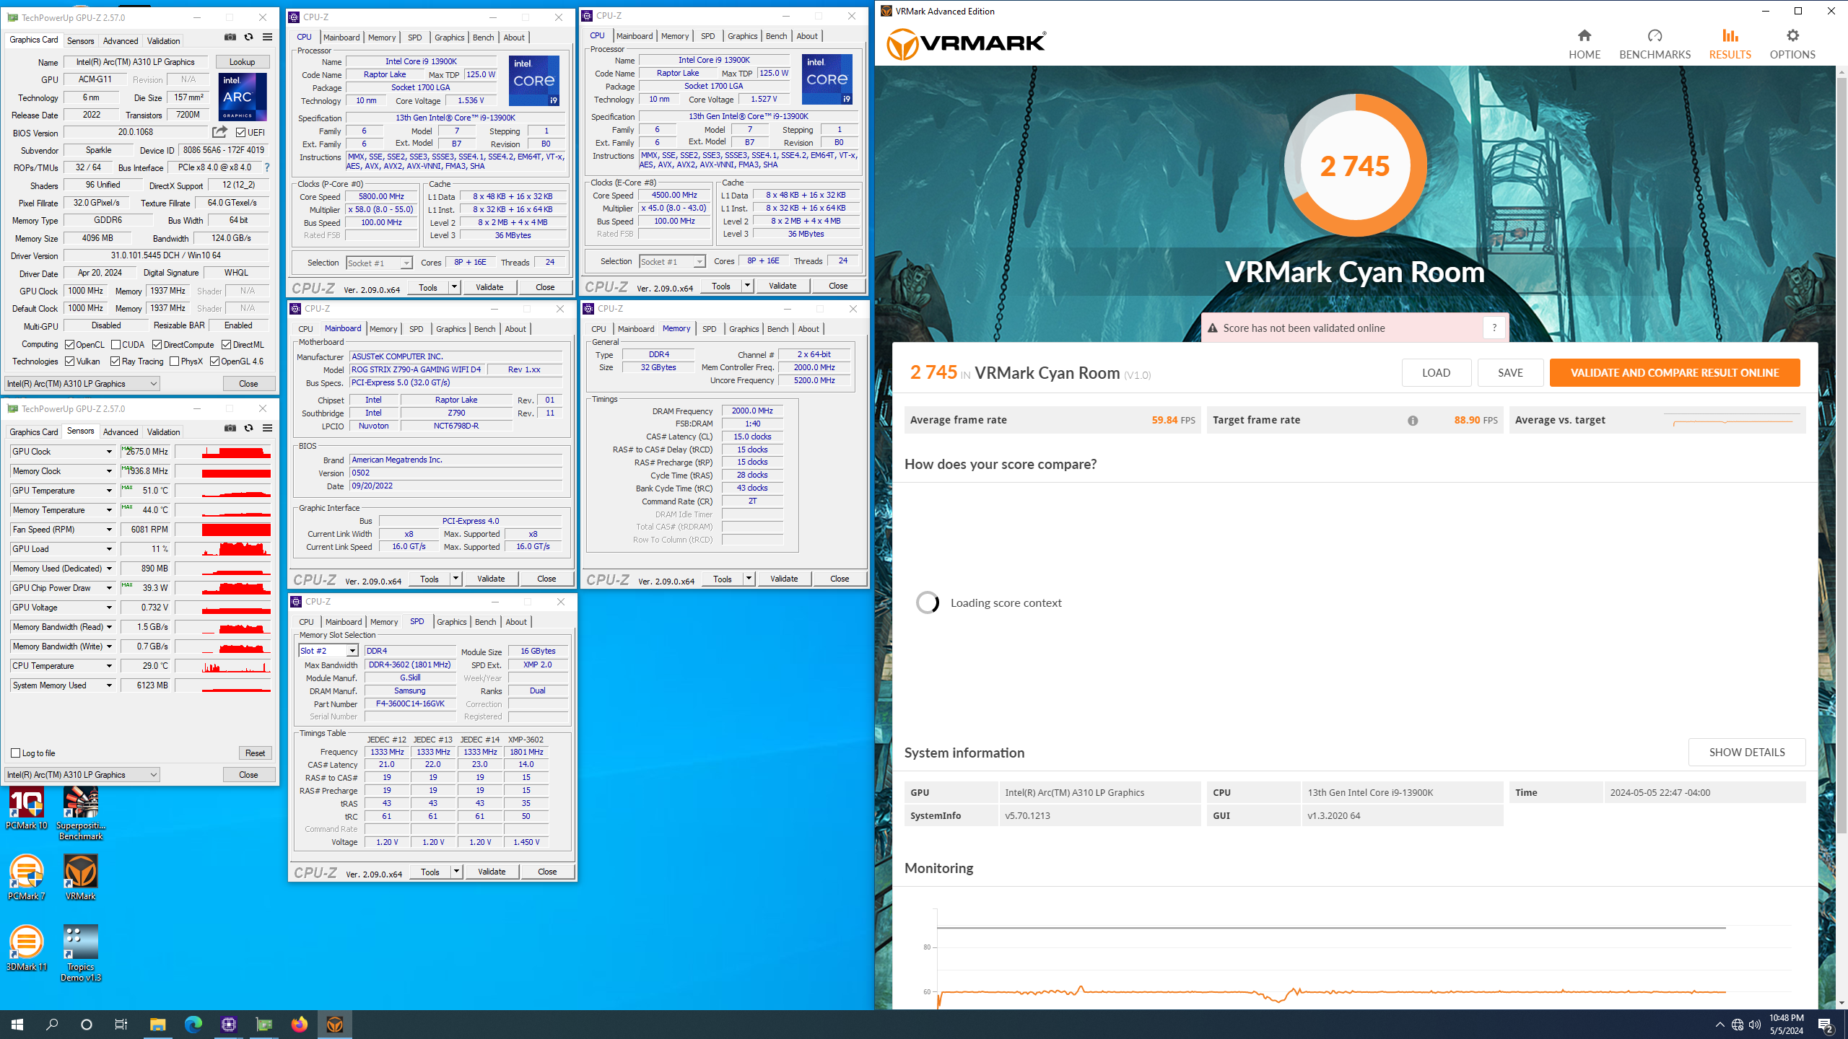Go to VRMark HOME icon
This screenshot has height=1039, width=1848.
[x=1585, y=35]
